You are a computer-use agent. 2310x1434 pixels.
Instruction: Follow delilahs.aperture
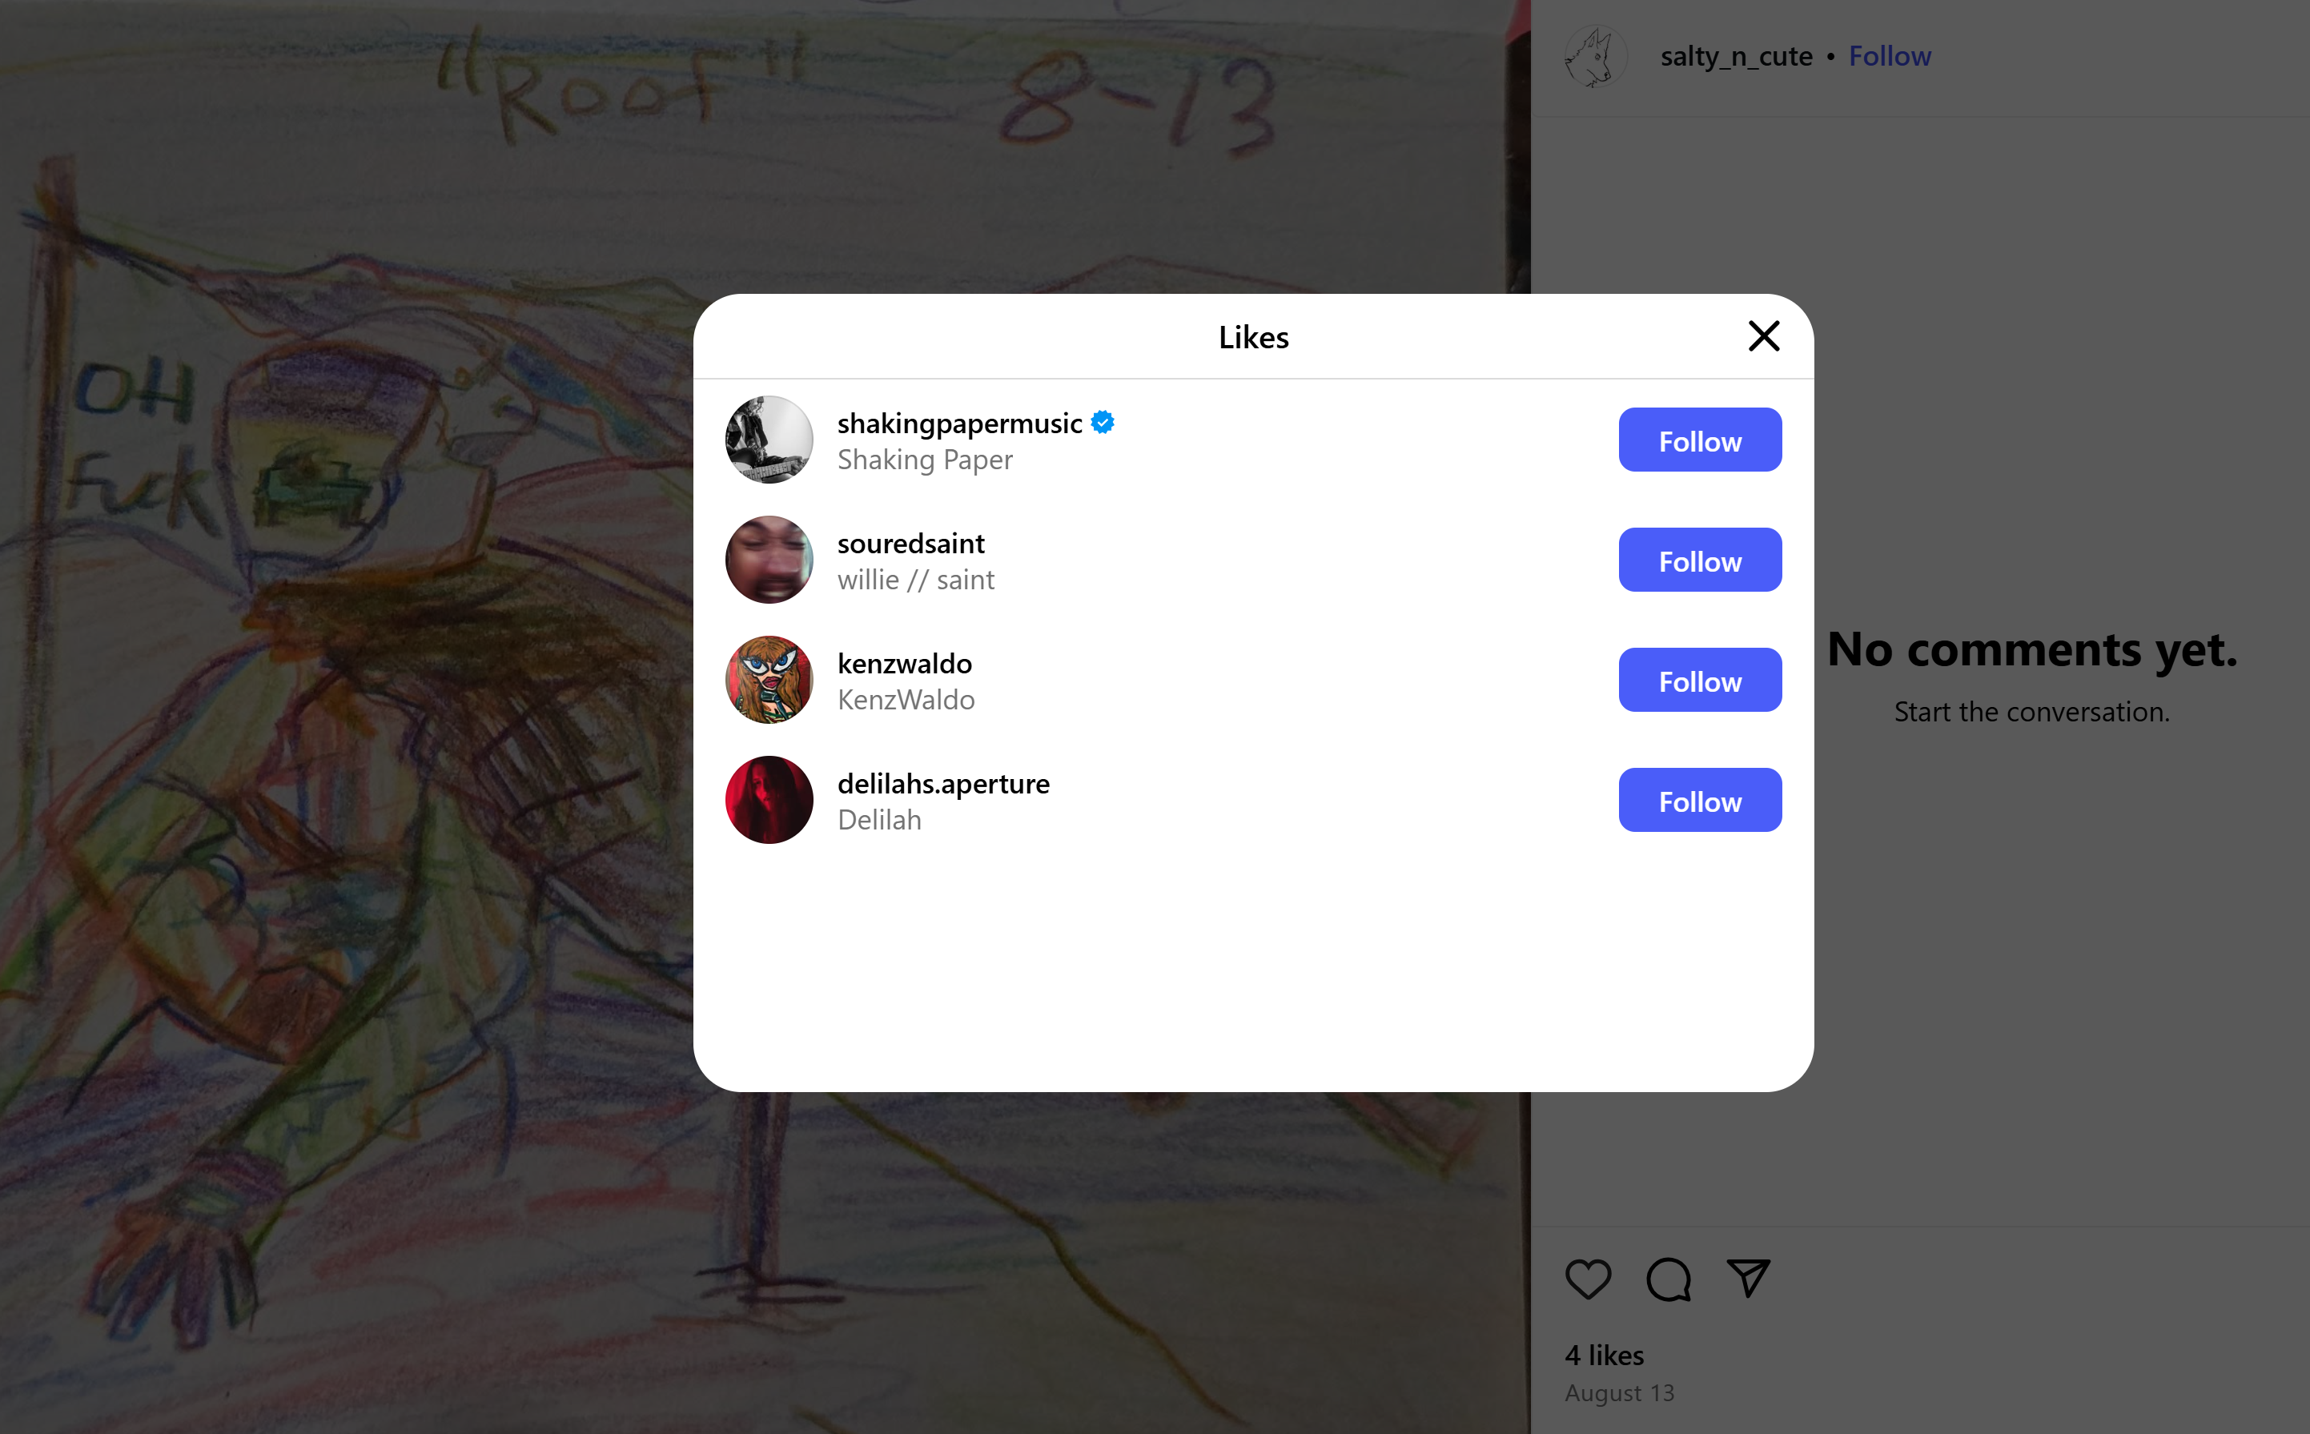pyautogui.click(x=1700, y=801)
